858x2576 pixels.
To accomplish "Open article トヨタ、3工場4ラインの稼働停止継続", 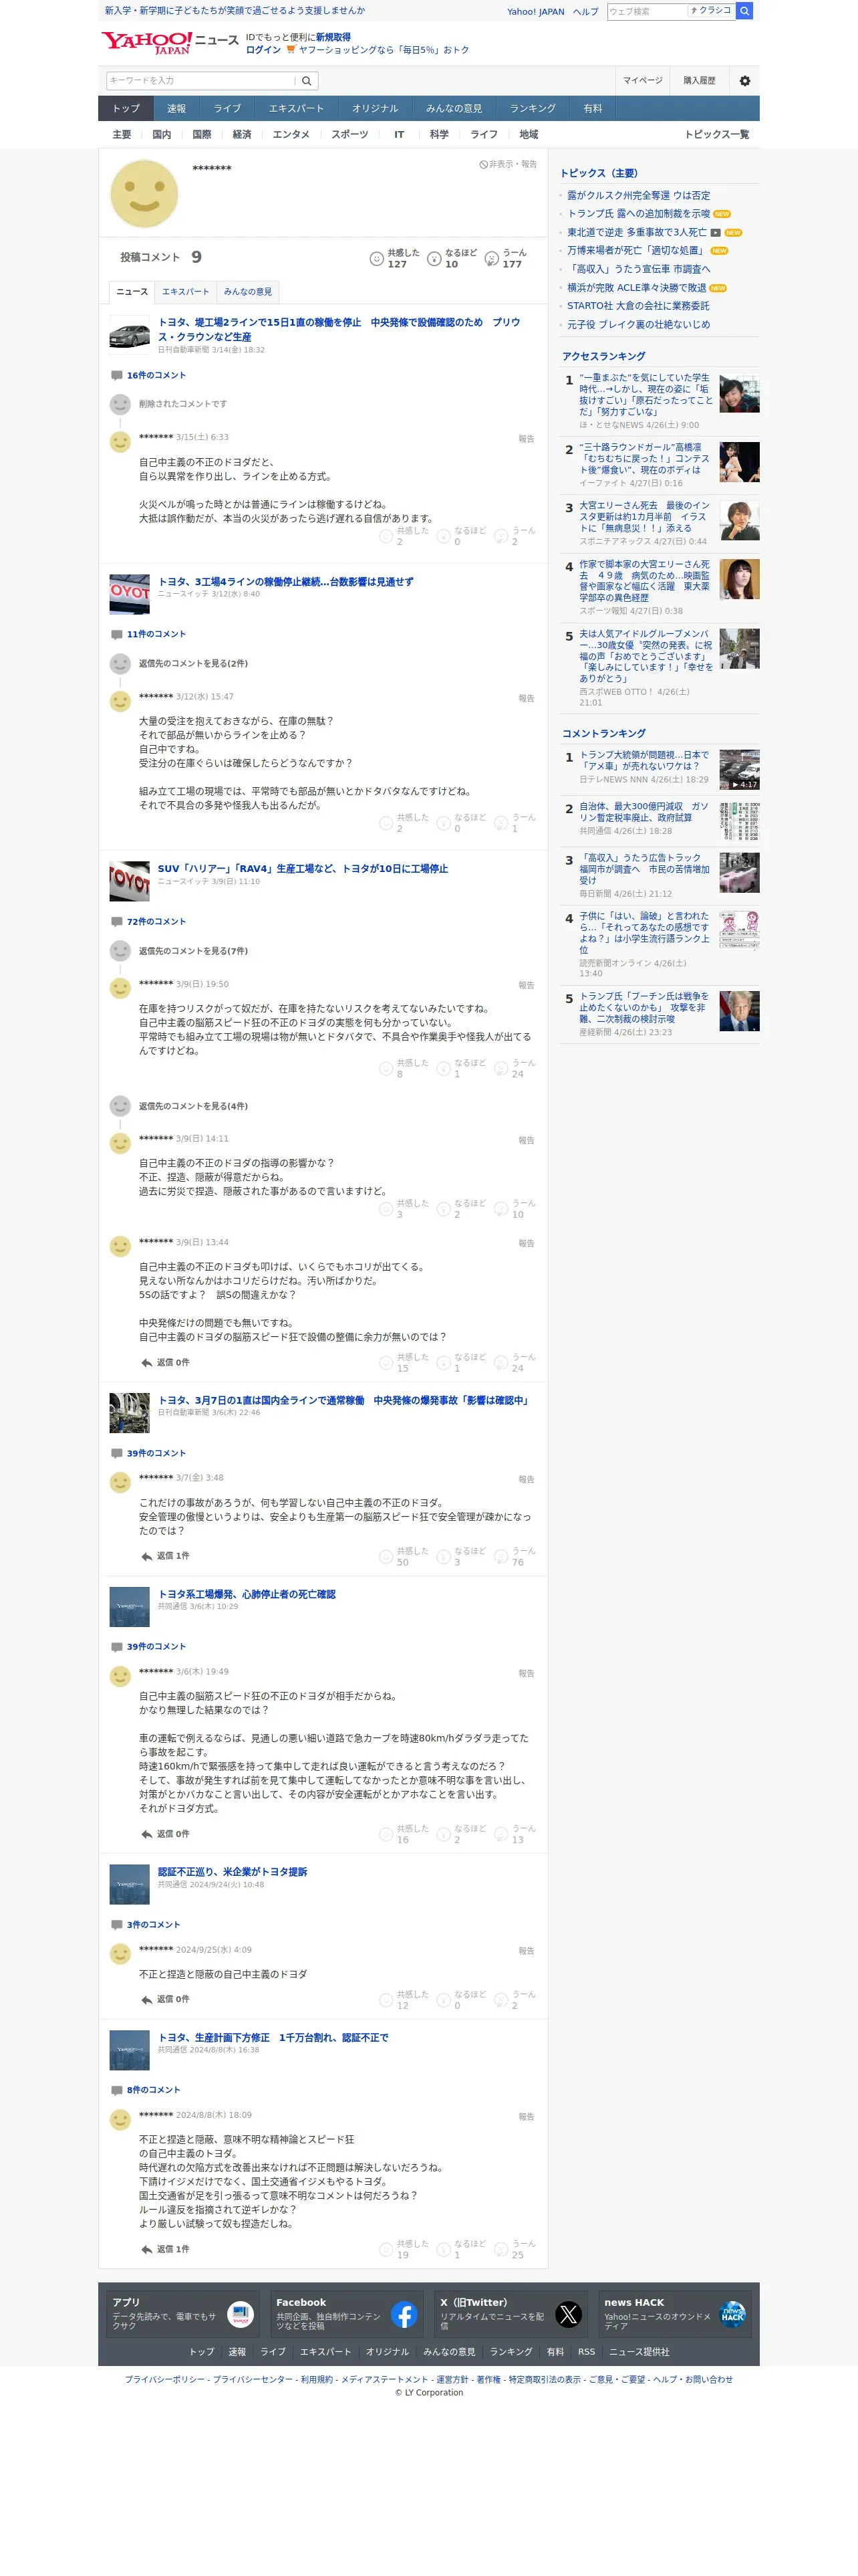I will (286, 582).
